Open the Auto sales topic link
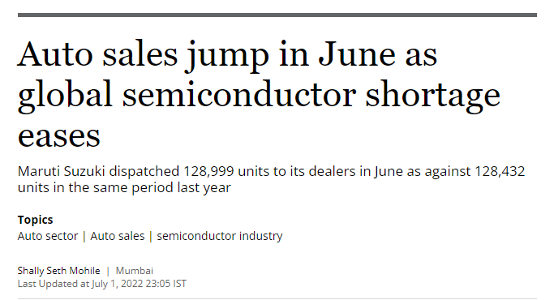 click(118, 236)
